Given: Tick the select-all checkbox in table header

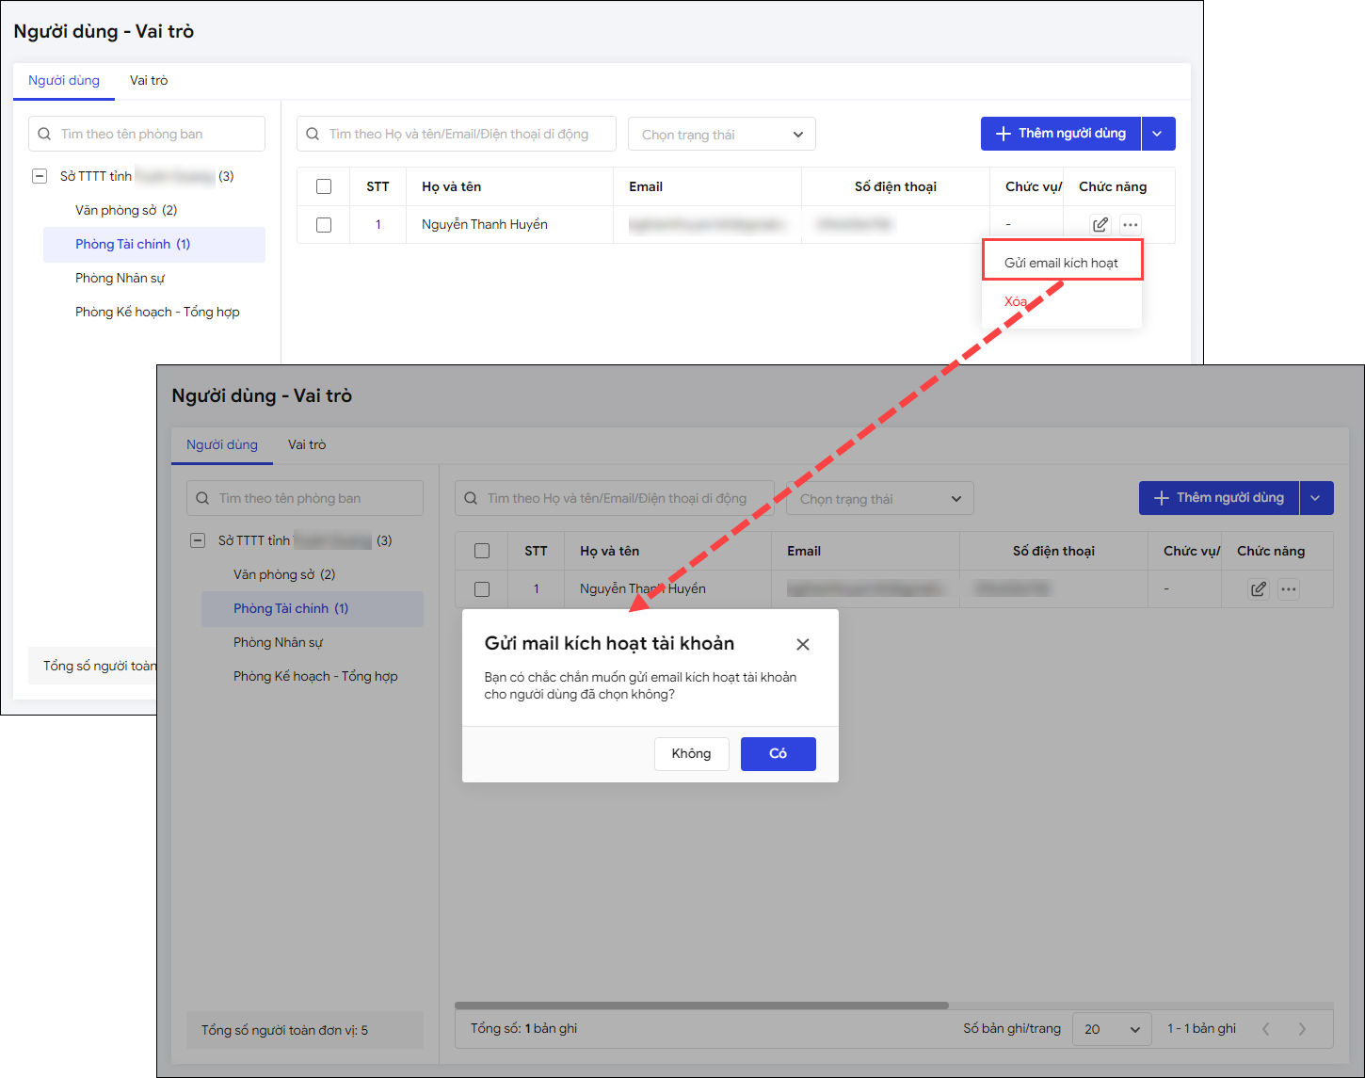Looking at the screenshot, I should coord(324,186).
